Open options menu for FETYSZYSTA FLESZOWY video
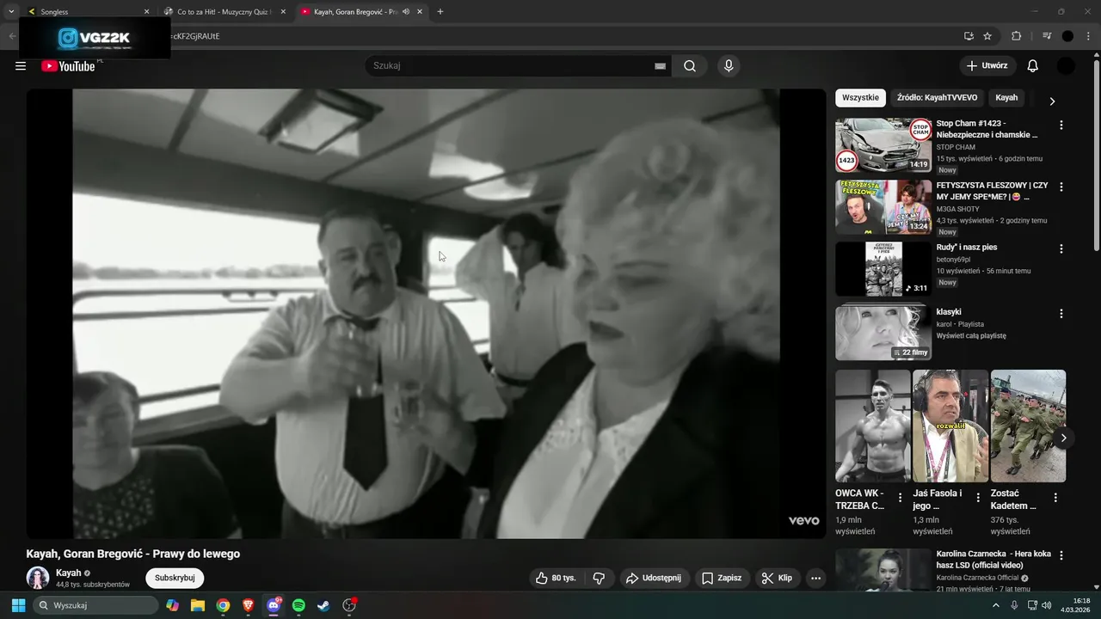This screenshot has width=1101, height=619. [x=1061, y=187]
